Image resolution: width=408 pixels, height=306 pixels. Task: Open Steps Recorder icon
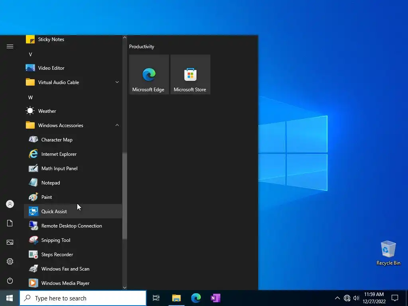(x=33, y=254)
